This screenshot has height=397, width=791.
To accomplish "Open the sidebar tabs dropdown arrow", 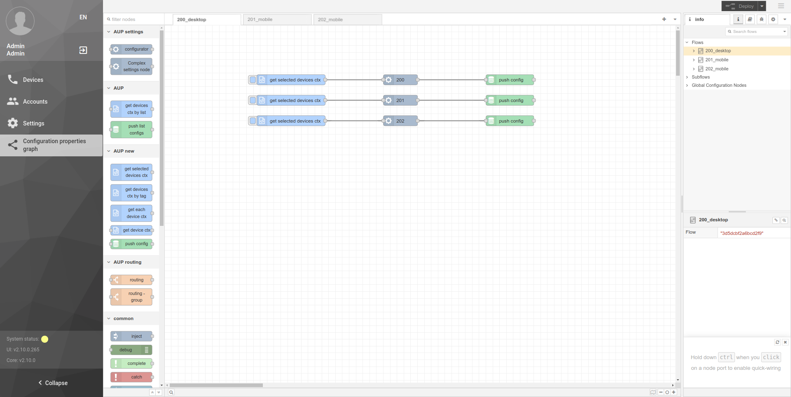I will pos(785,19).
